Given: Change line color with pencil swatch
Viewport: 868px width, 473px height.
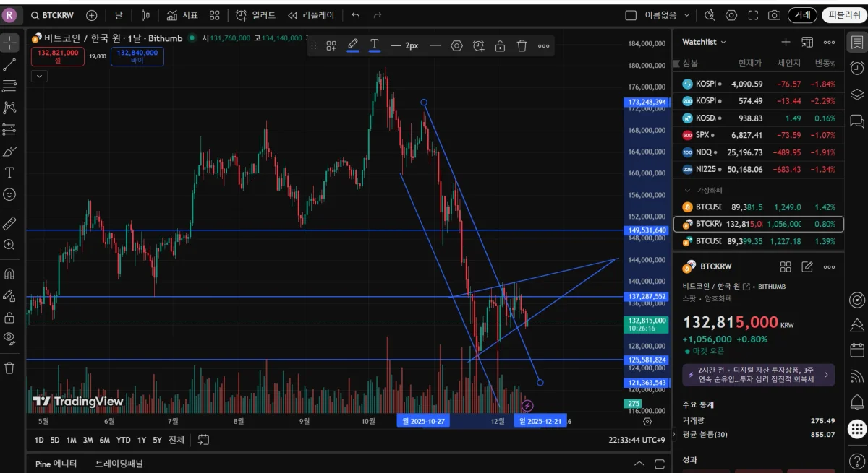Looking at the screenshot, I should 353,45.
